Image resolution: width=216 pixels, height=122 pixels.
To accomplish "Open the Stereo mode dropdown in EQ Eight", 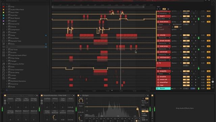I will [x=145, y=103].
